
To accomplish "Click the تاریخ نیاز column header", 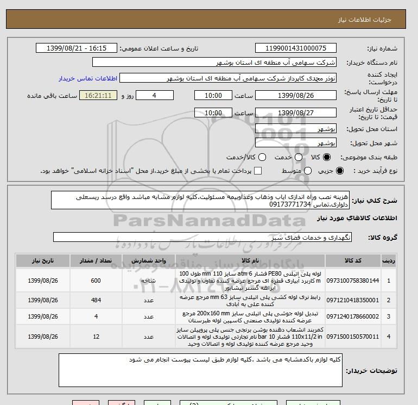I will coord(43,260).
